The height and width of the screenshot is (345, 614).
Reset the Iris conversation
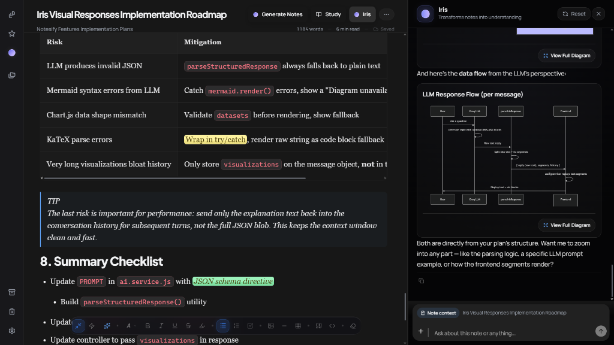click(x=574, y=14)
